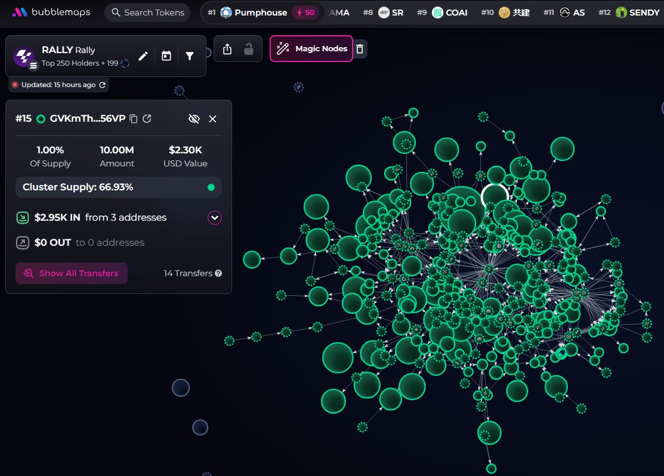Expand the $2.95K IN addresses list
This screenshot has width=664, height=476.
214,218
